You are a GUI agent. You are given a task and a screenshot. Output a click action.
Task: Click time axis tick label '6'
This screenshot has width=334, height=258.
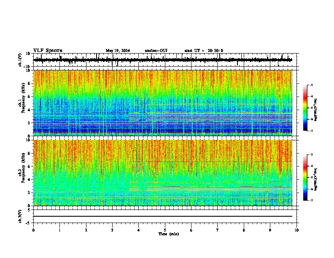tap(191, 230)
